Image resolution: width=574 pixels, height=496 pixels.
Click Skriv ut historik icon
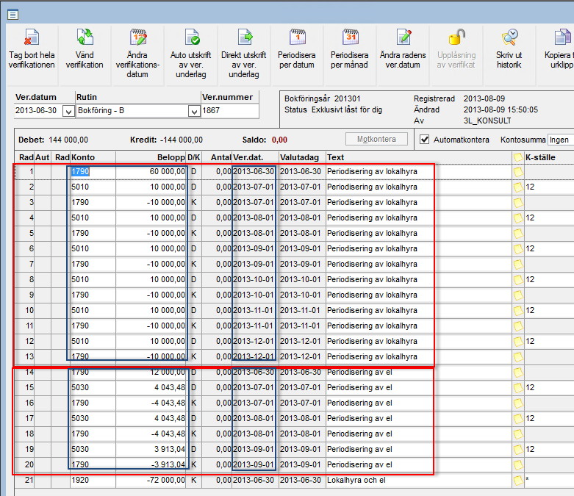[509, 37]
